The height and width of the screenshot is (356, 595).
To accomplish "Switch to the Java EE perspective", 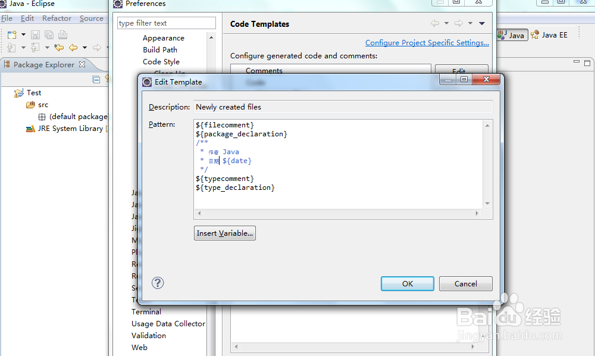I will [x=549, y=35].
